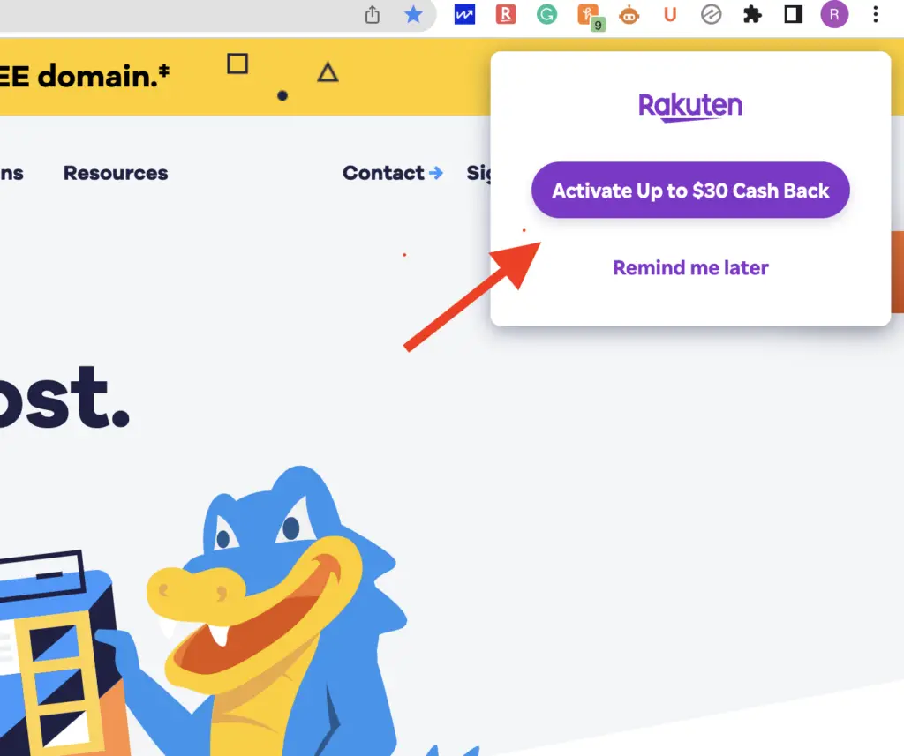This screenshot has height=756, width=904.
Task: Open the Chrome three-dot menu
Action: (x=875, y=14)
